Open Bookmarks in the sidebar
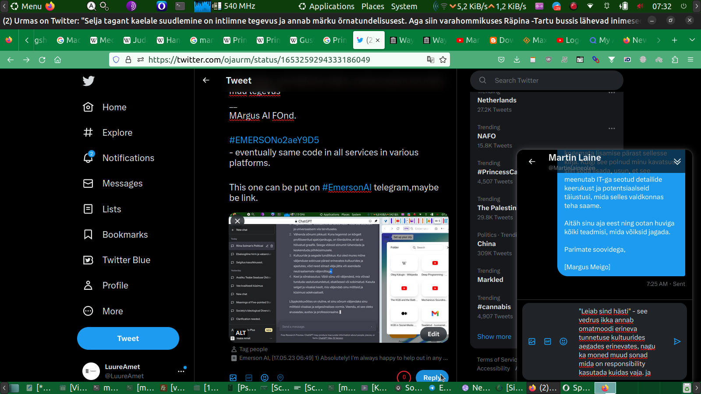This screenshot has width=701, height=394. click(116, 235)
